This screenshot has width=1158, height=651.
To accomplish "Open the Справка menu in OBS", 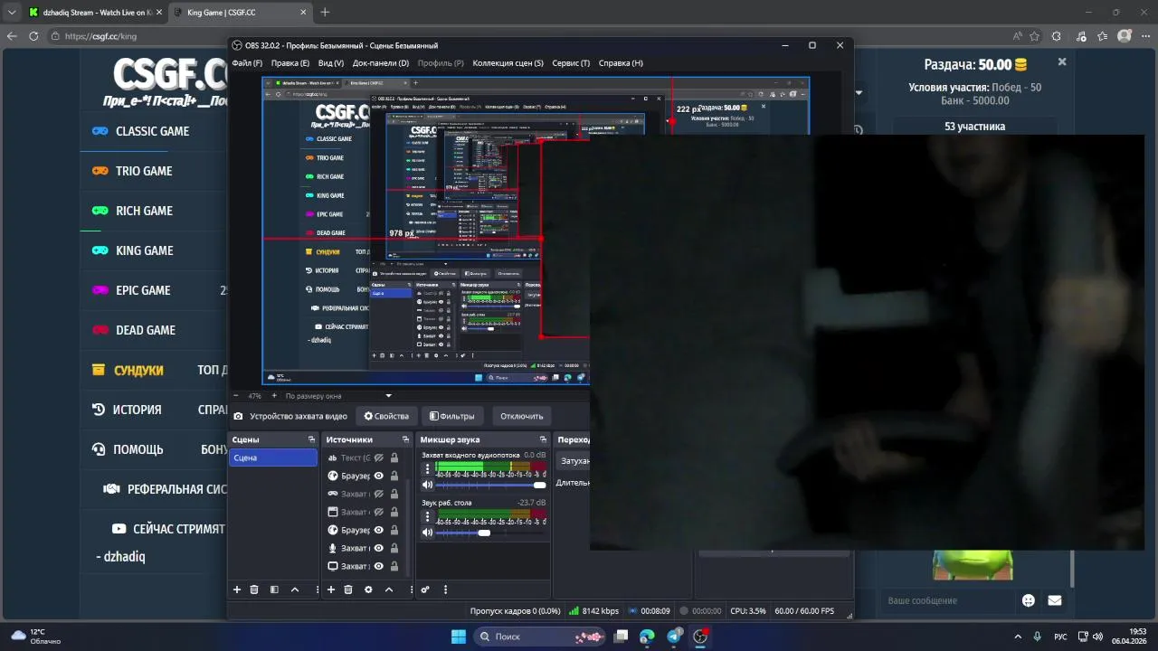I will 621,63.
